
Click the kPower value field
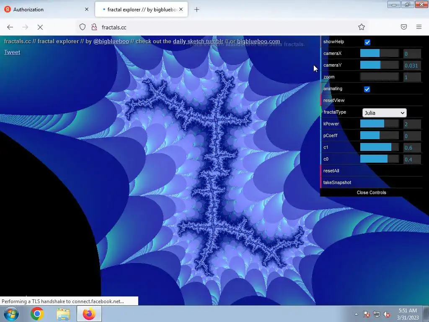click(x=412, y=124)
